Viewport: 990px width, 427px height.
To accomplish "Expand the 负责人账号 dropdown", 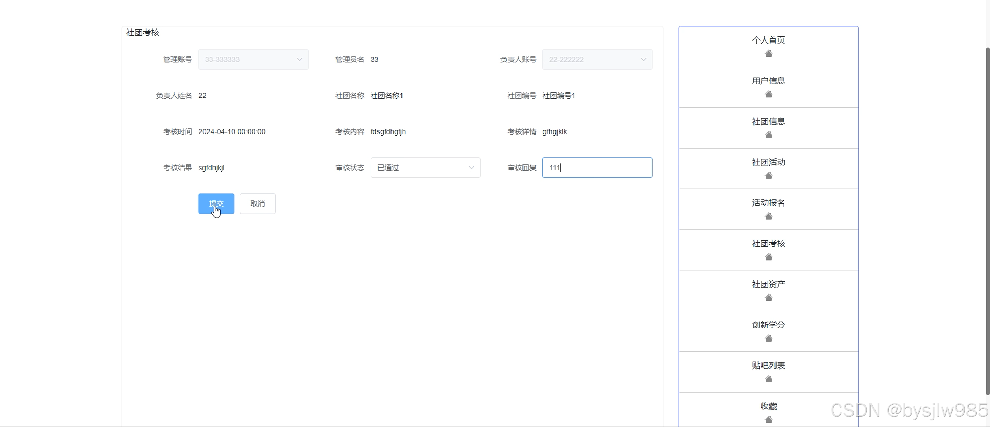I will pos(597,59).
